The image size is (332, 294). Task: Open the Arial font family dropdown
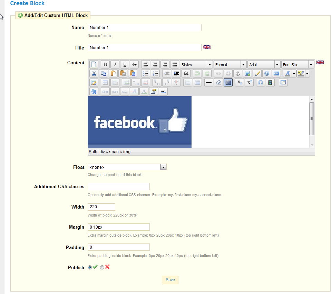(x=264, y=65)
